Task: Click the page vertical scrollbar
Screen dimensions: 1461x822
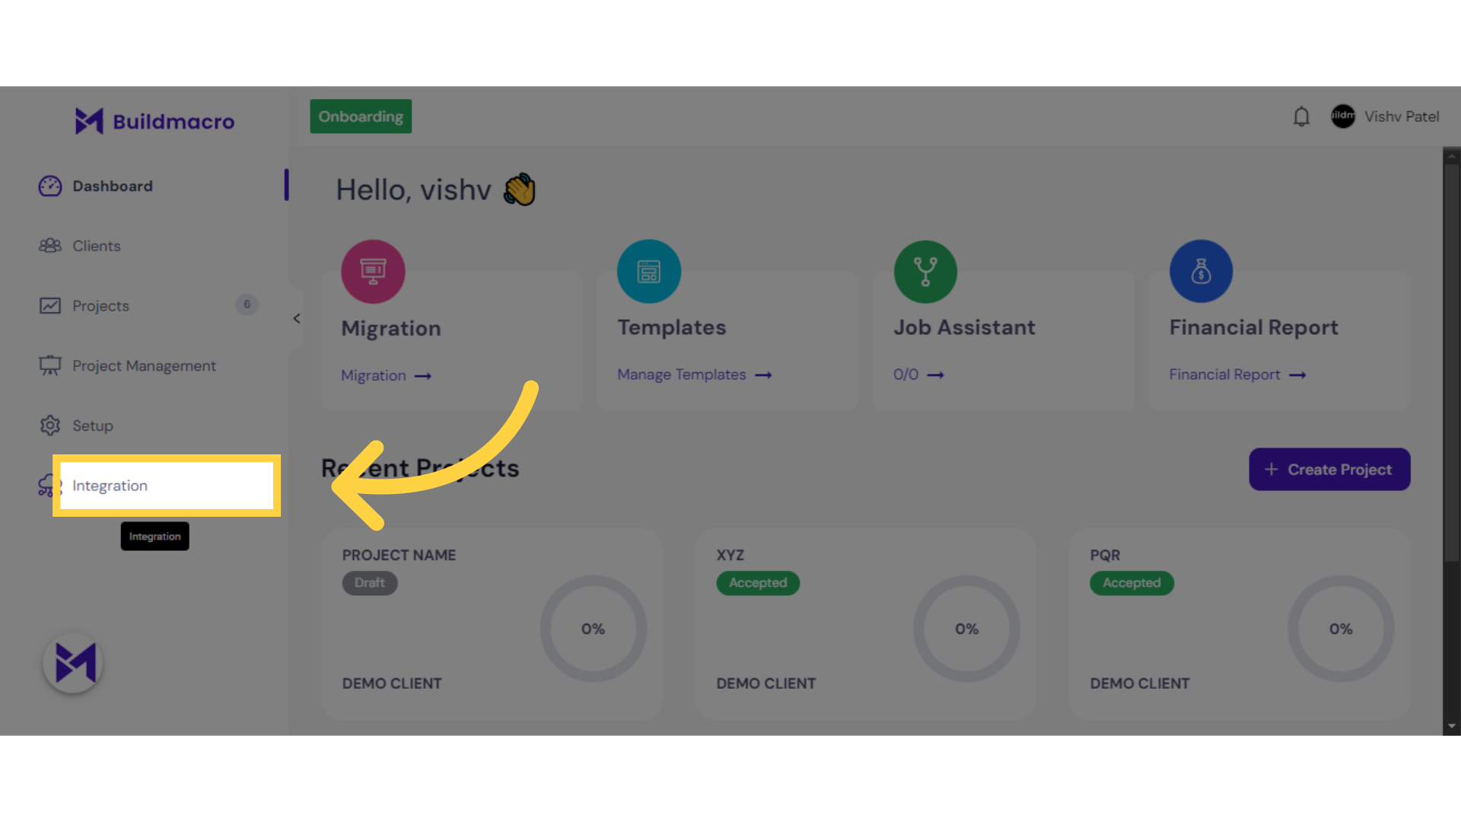Action: click(x=1452, y=362)
